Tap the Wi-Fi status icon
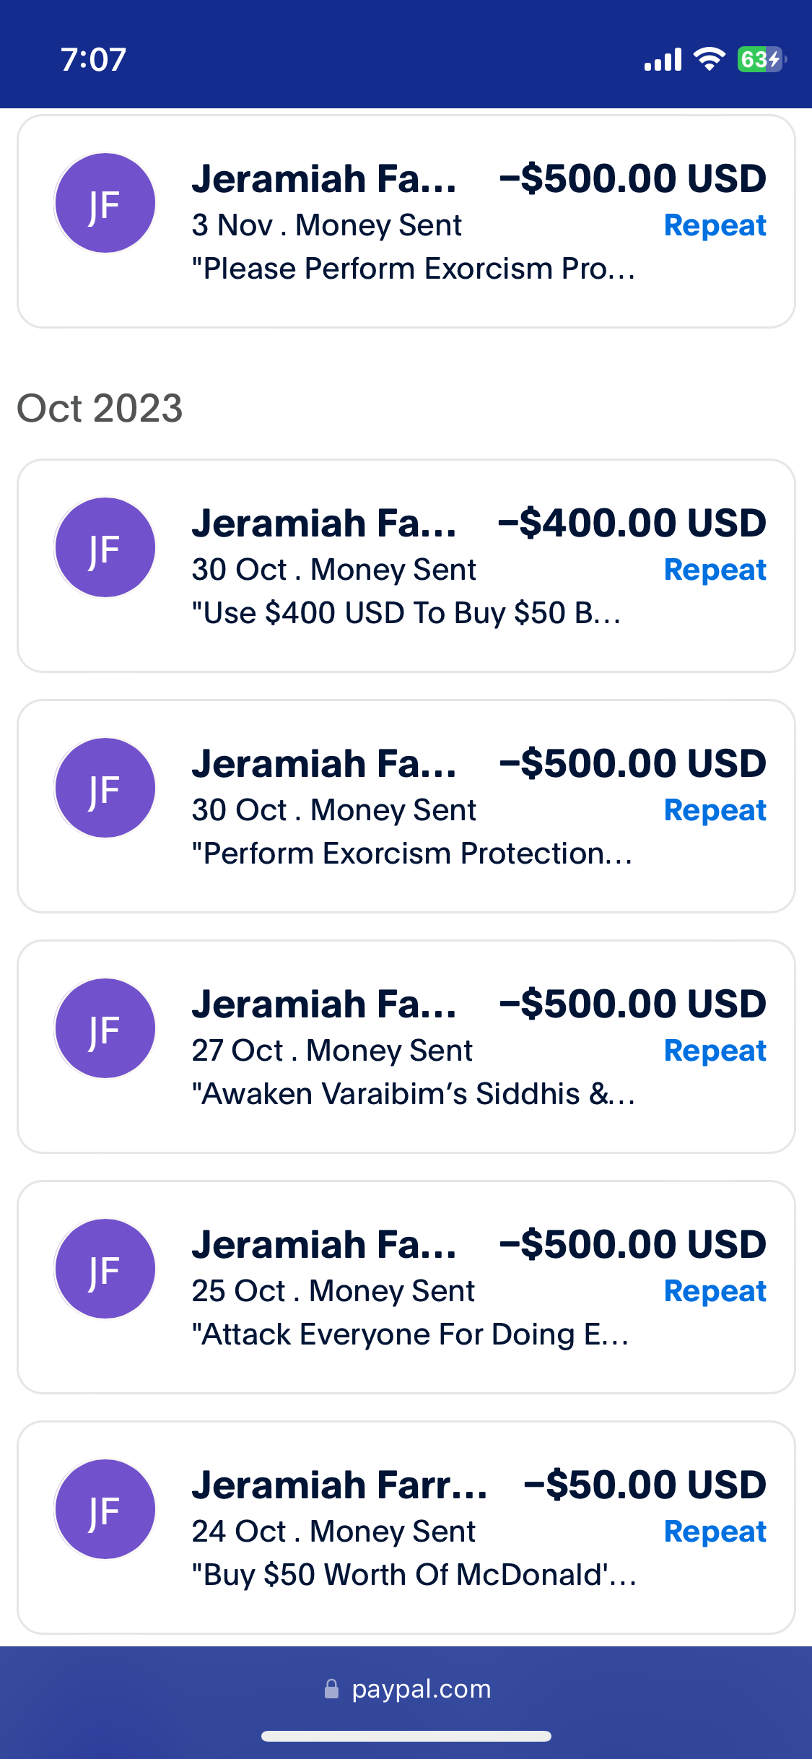The width and height of the screenshot is (812, 1759). tap(710, 59)
